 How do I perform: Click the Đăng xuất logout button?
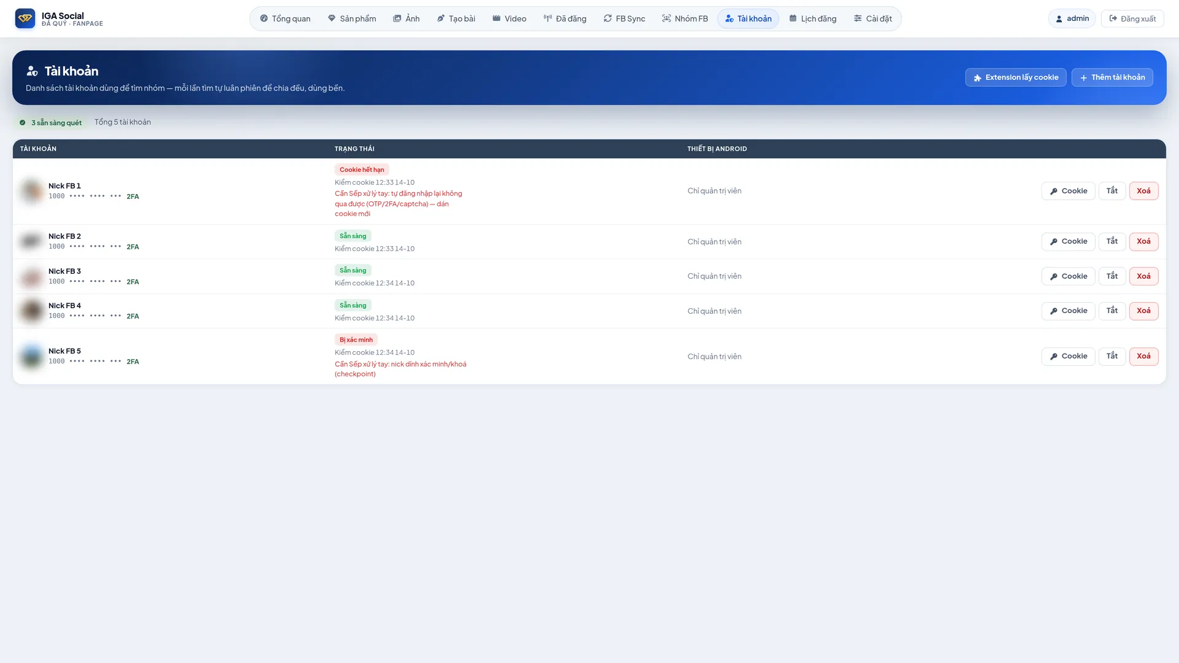pos(1132,18)
